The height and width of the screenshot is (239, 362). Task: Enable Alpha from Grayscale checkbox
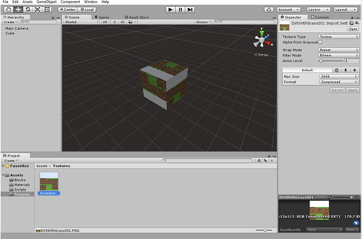(x=320, y=42)
